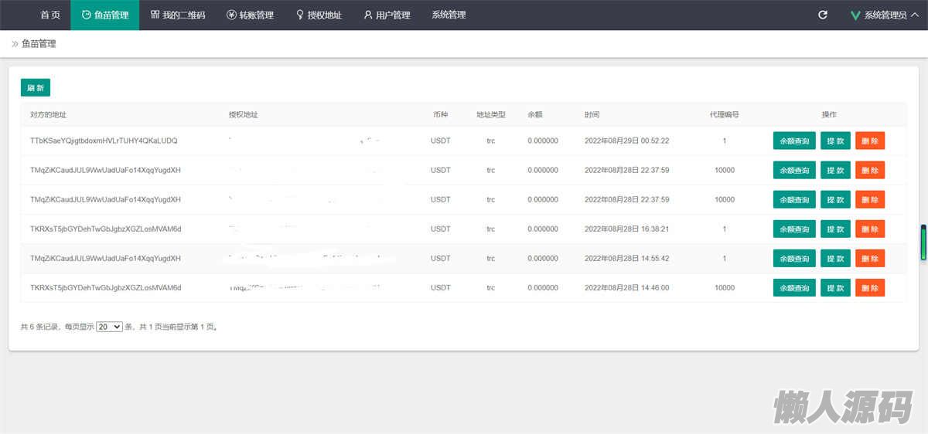928x434 pixels.
Task: Open 我的二维码 QR code menu
Action: click(178, 15)
